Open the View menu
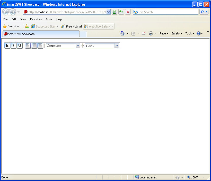 coord(23,19)
